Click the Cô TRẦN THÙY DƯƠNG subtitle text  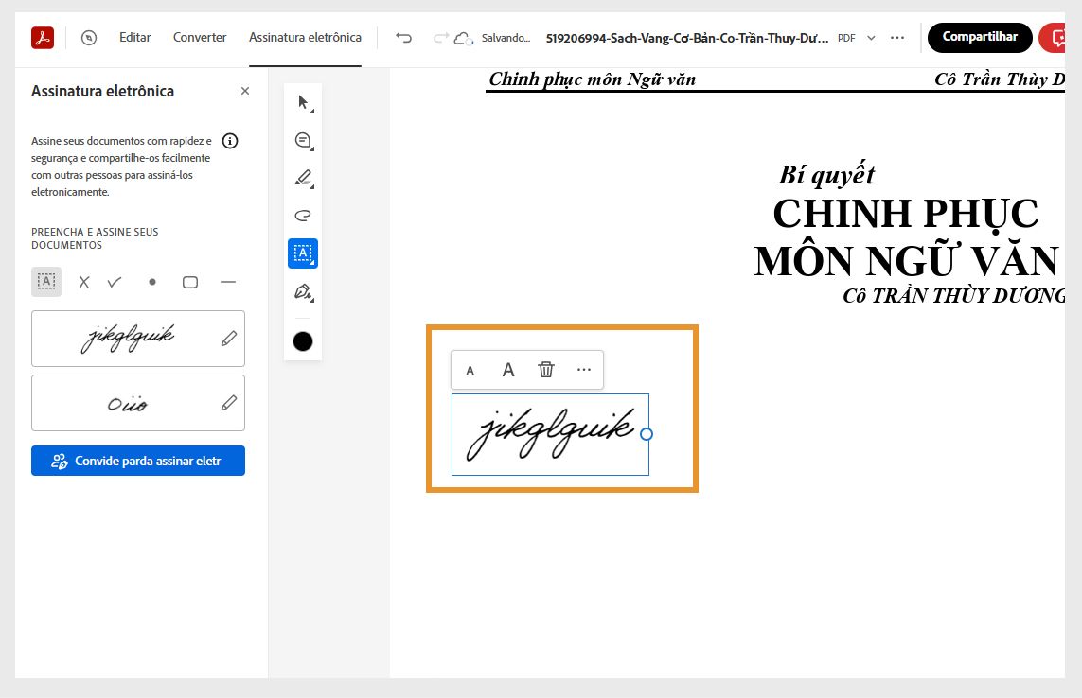[x=953, y=296]
